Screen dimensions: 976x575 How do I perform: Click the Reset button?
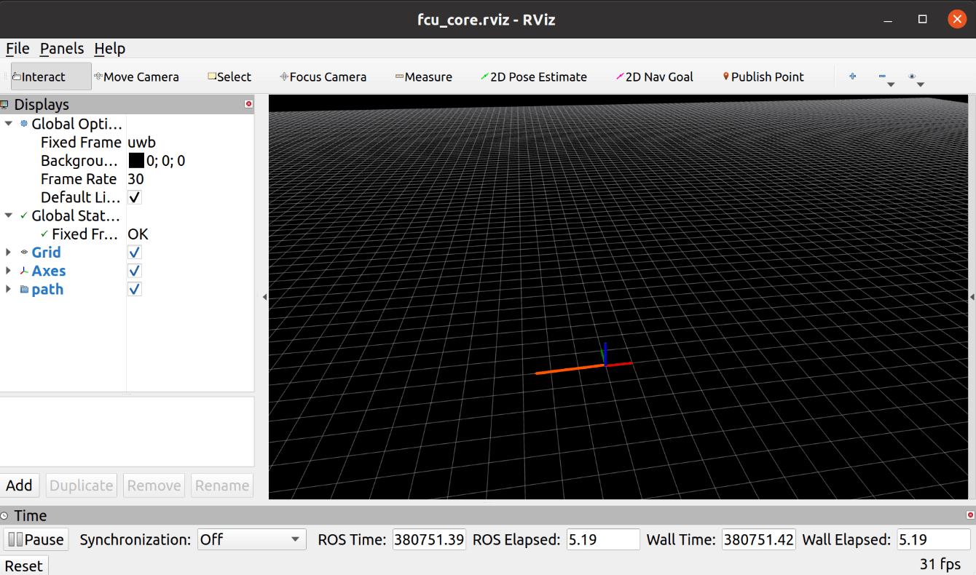24,566
